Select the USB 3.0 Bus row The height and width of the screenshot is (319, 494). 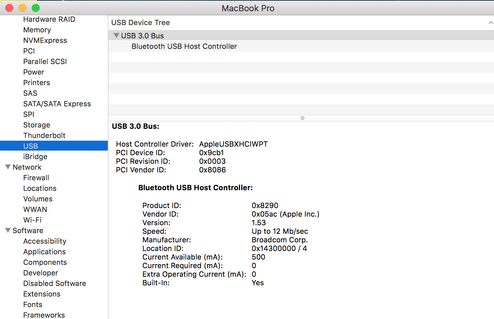tap(301, 36)
